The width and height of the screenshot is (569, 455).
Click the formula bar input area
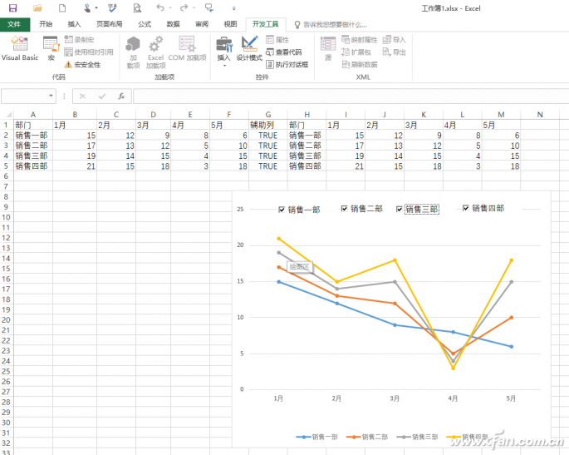[351, 96]
